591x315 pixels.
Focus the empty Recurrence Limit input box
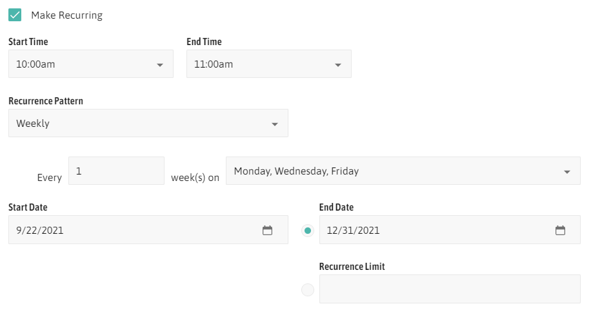pos(450,289)
